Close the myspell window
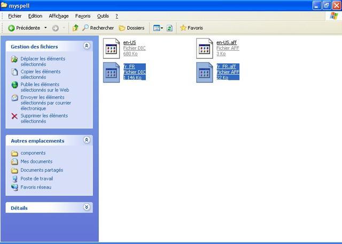This screenshot has width=342, height=244. pyautogui.click(x=336, y=5)
